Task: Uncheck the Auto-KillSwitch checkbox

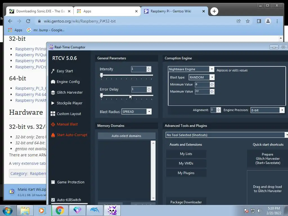Action: [53, 200]
